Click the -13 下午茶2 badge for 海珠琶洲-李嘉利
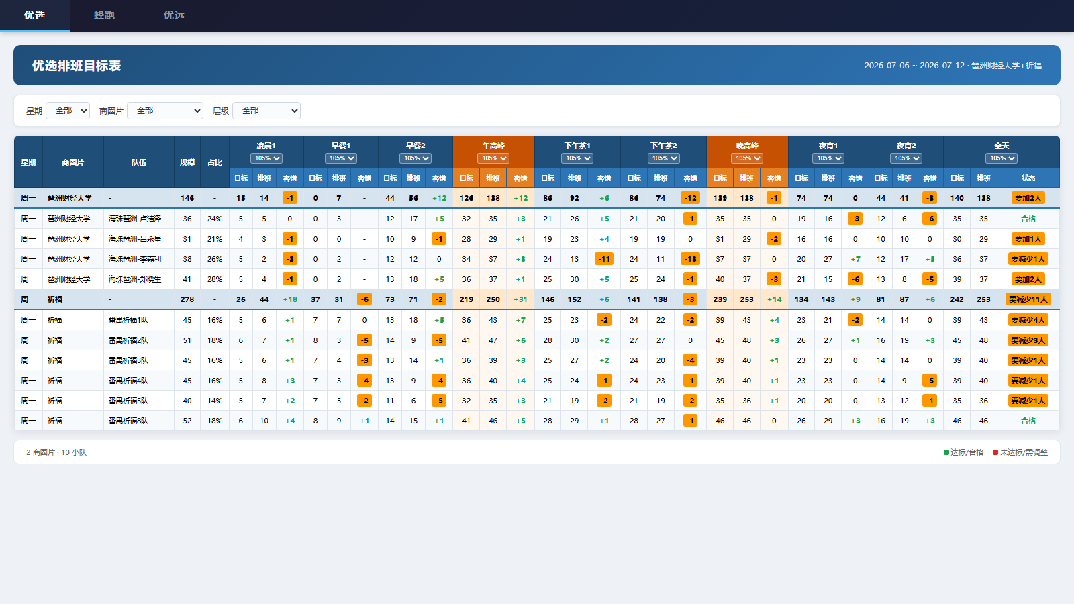The height and width of the screenshot is (604, 1074). (x=690, y=259)
